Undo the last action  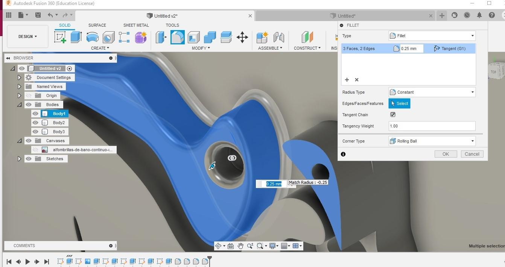pos(50,15)
